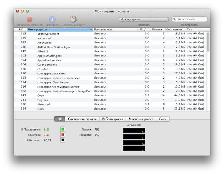Image resolution: width=224 pixels, height=175 pixels.
Task: Click the red Quit Process stop icon
Action: click(x=30, y=19)
